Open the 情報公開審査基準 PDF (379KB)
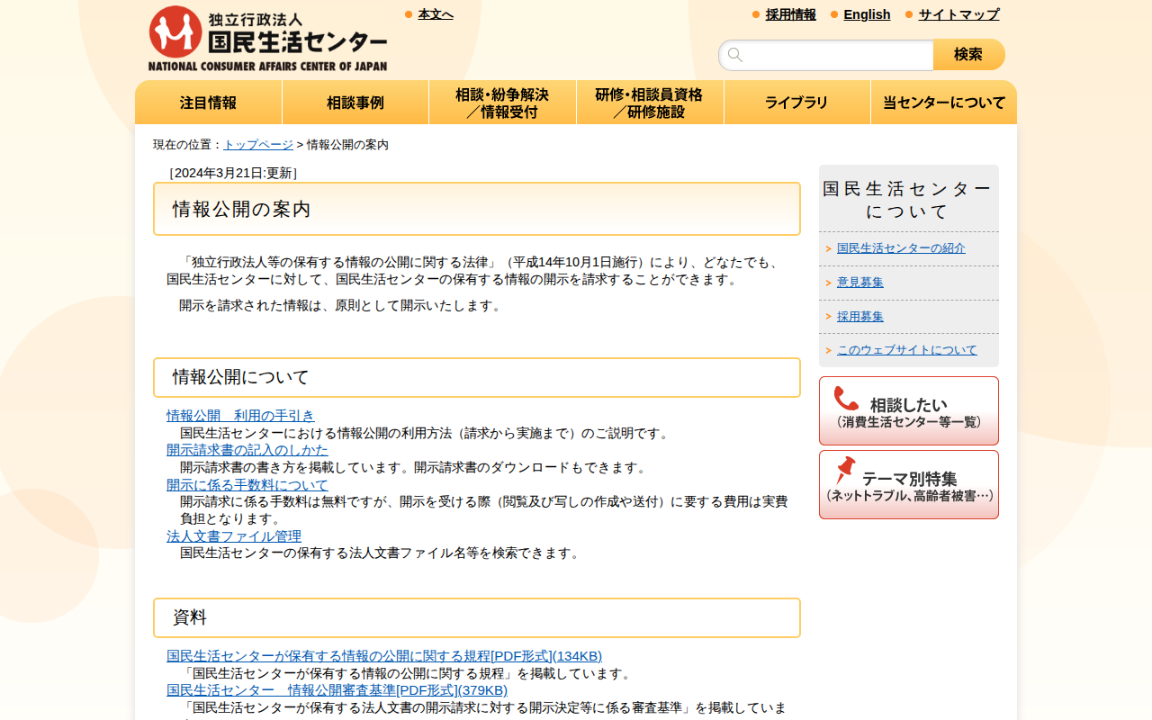Viewport: 1152px width, 720px height. click(x=337, y=690)
